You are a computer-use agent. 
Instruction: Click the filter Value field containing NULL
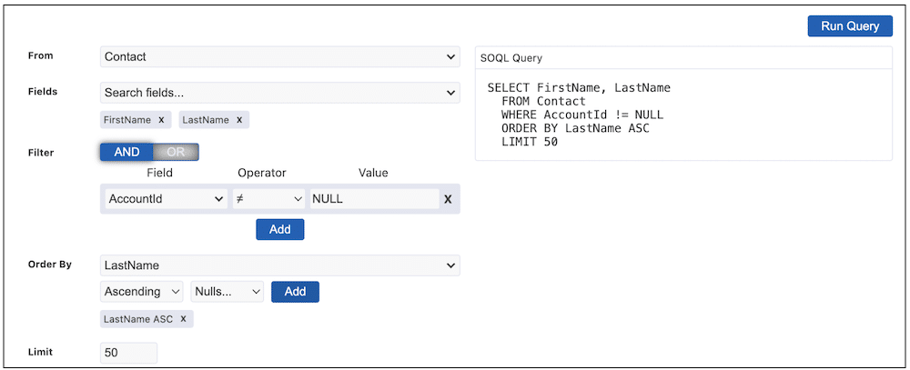point(374,199)
